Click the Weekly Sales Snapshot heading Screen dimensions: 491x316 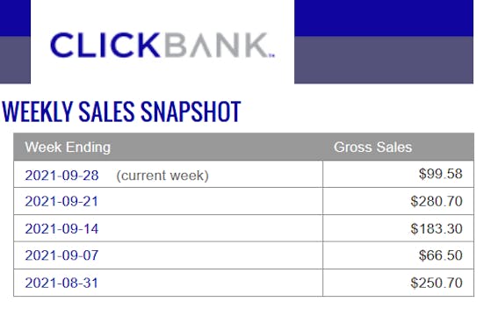coord(121,111)
